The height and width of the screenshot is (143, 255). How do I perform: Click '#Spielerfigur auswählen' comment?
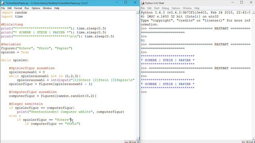[32, 68]
